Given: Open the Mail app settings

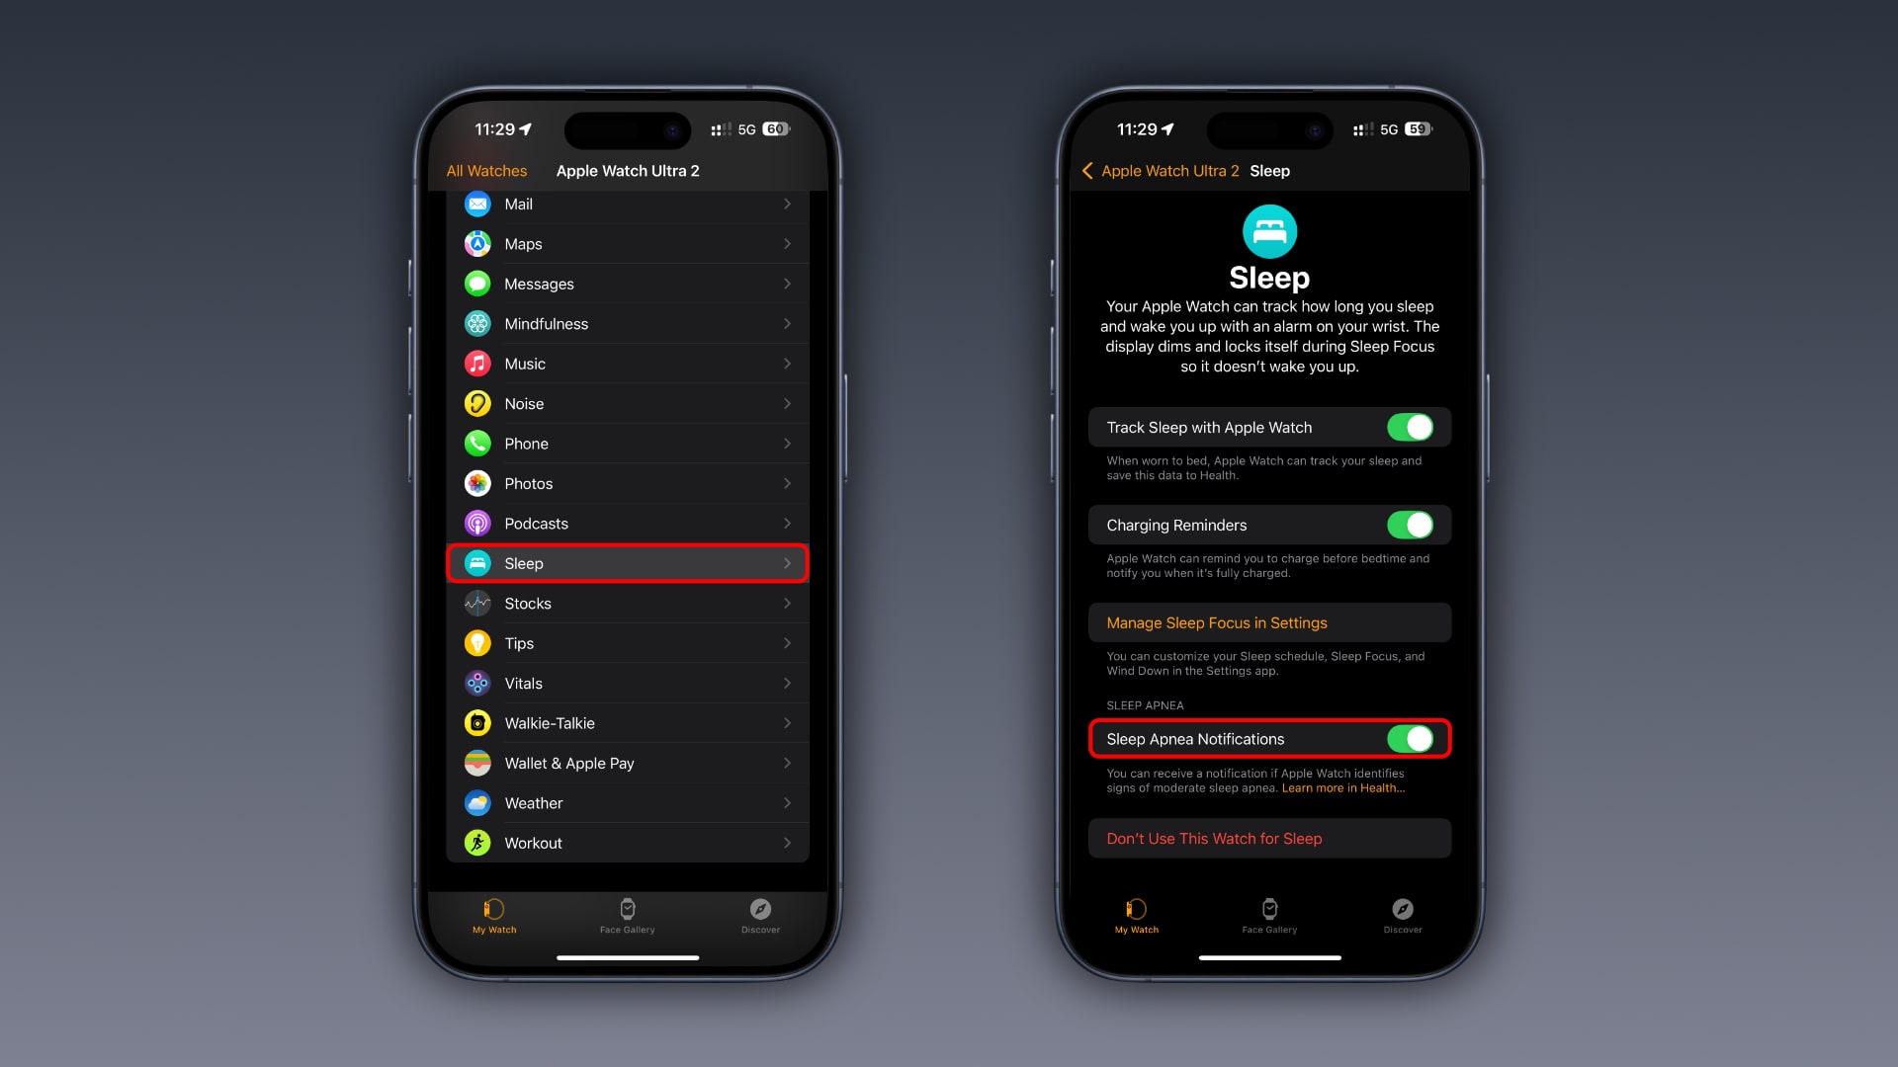Looking at the screenshot, I should coord(629,204).
